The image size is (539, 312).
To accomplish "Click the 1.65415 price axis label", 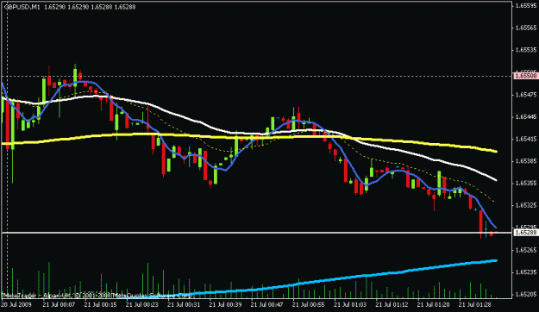I will point(527,139).
